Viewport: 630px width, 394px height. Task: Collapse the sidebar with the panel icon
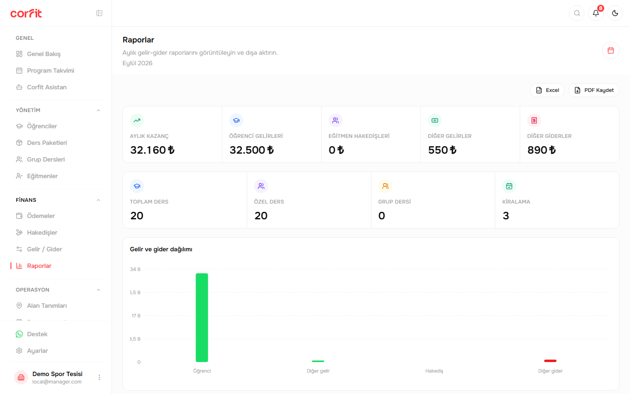(x=99, y=13)
